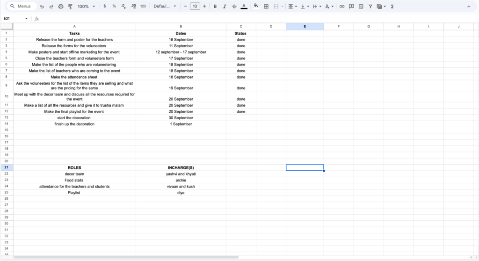Open the functions sigma icon
479x261 pixels.
click(x=392, y=7)
